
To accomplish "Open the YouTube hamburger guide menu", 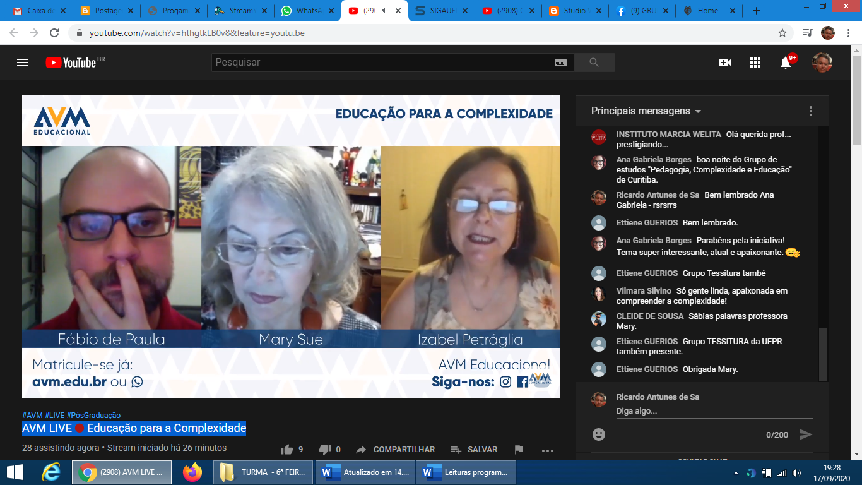I will click(x=23, y=63).
